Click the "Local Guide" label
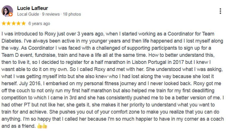 click(28, 14)
